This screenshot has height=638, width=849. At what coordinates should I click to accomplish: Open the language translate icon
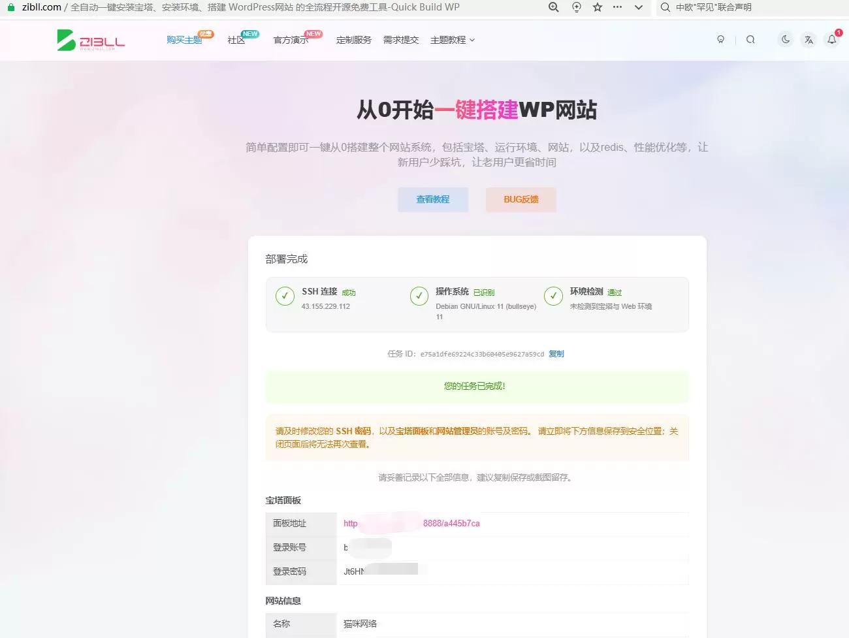pos(809,40)
